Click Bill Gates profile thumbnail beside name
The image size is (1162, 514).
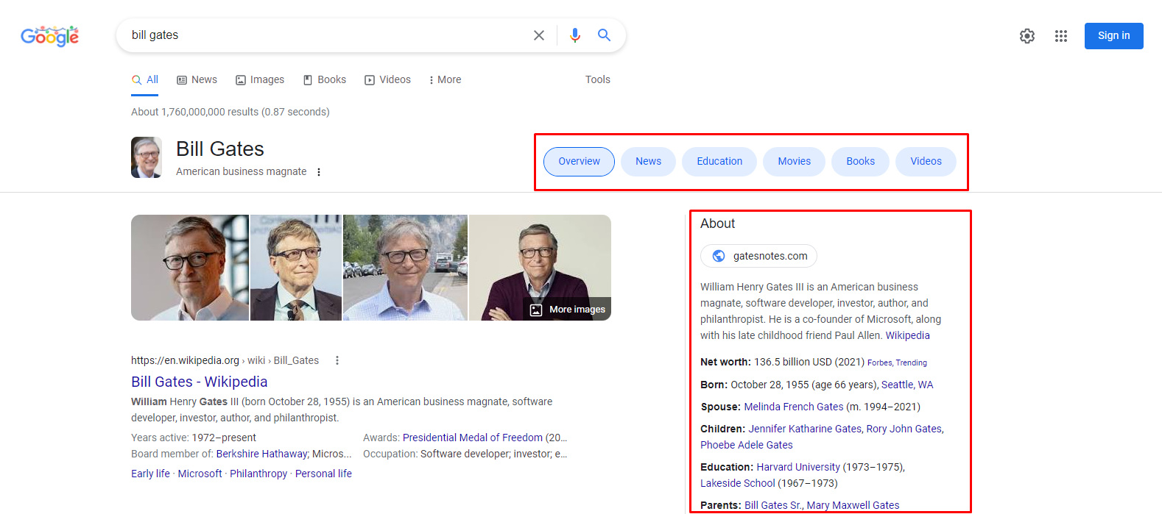(147, 157)
